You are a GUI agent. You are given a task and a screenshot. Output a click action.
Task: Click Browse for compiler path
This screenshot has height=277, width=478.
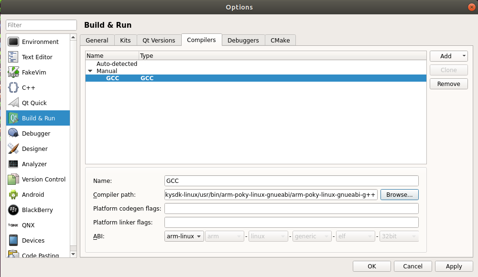point(399,195)
